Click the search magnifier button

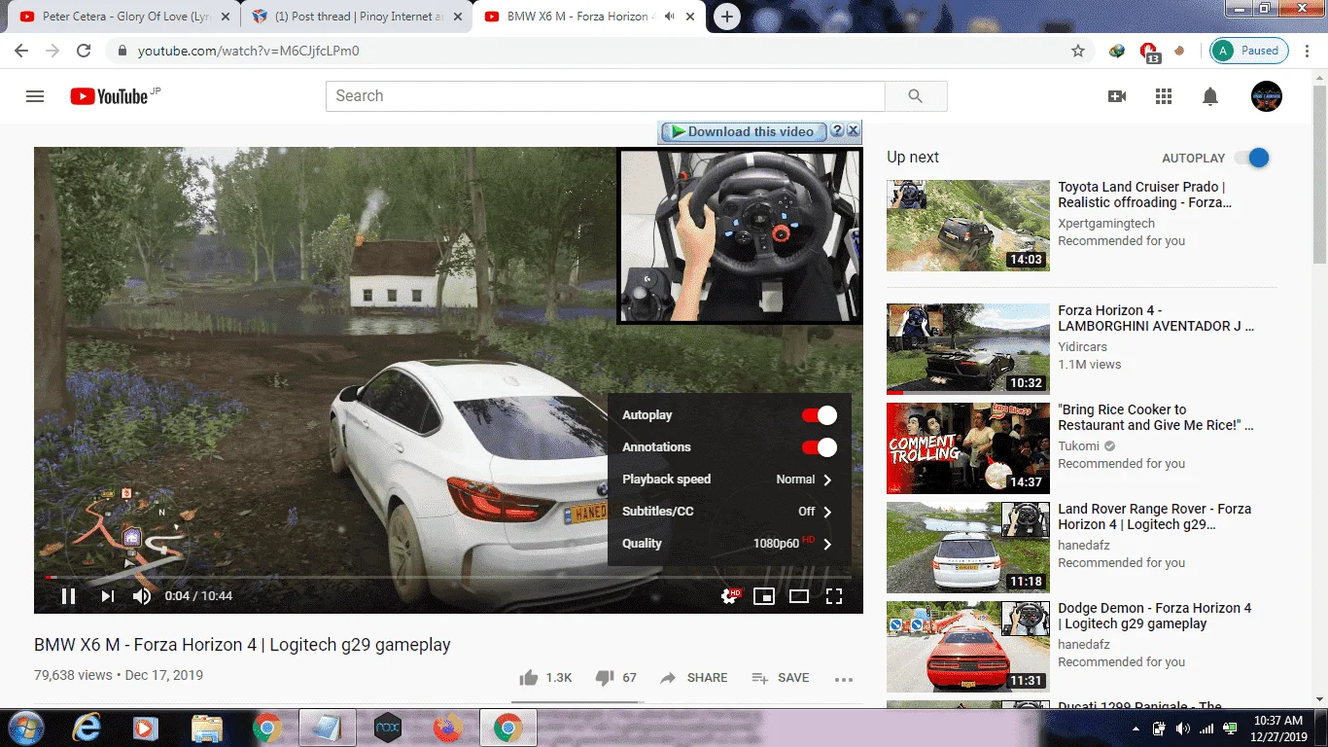[915, 96]
